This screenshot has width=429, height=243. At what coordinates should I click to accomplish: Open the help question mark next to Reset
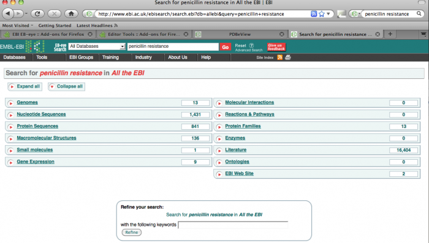251,45
